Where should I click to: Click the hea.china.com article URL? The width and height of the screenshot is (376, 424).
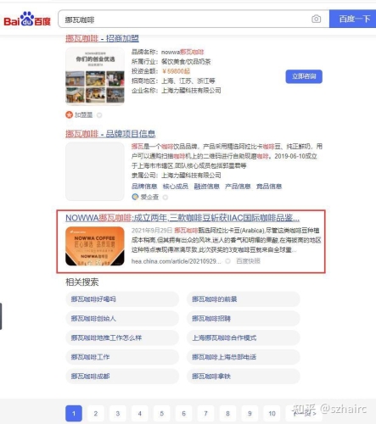tap(176, 261)
